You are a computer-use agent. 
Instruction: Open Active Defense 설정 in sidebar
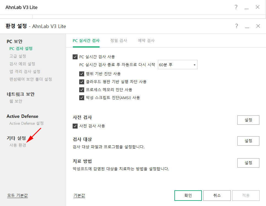point(26,123)
